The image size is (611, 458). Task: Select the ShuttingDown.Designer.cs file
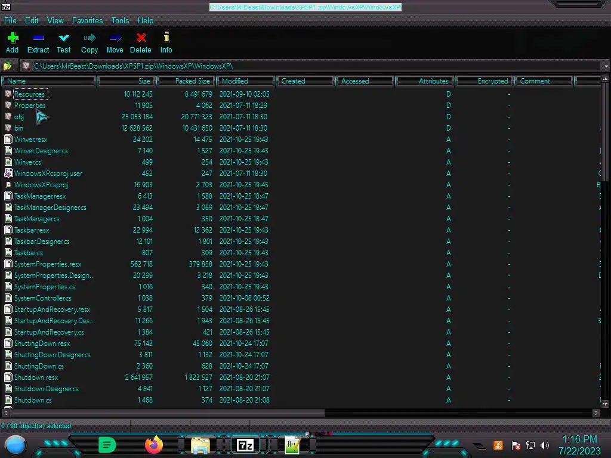[x=53, y=355]
